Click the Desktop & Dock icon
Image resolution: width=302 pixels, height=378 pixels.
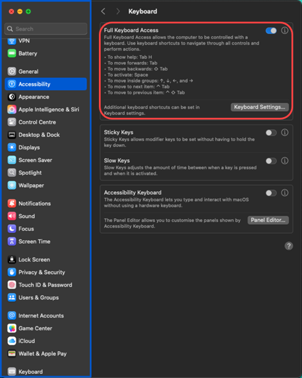click(x=12, y=135)
